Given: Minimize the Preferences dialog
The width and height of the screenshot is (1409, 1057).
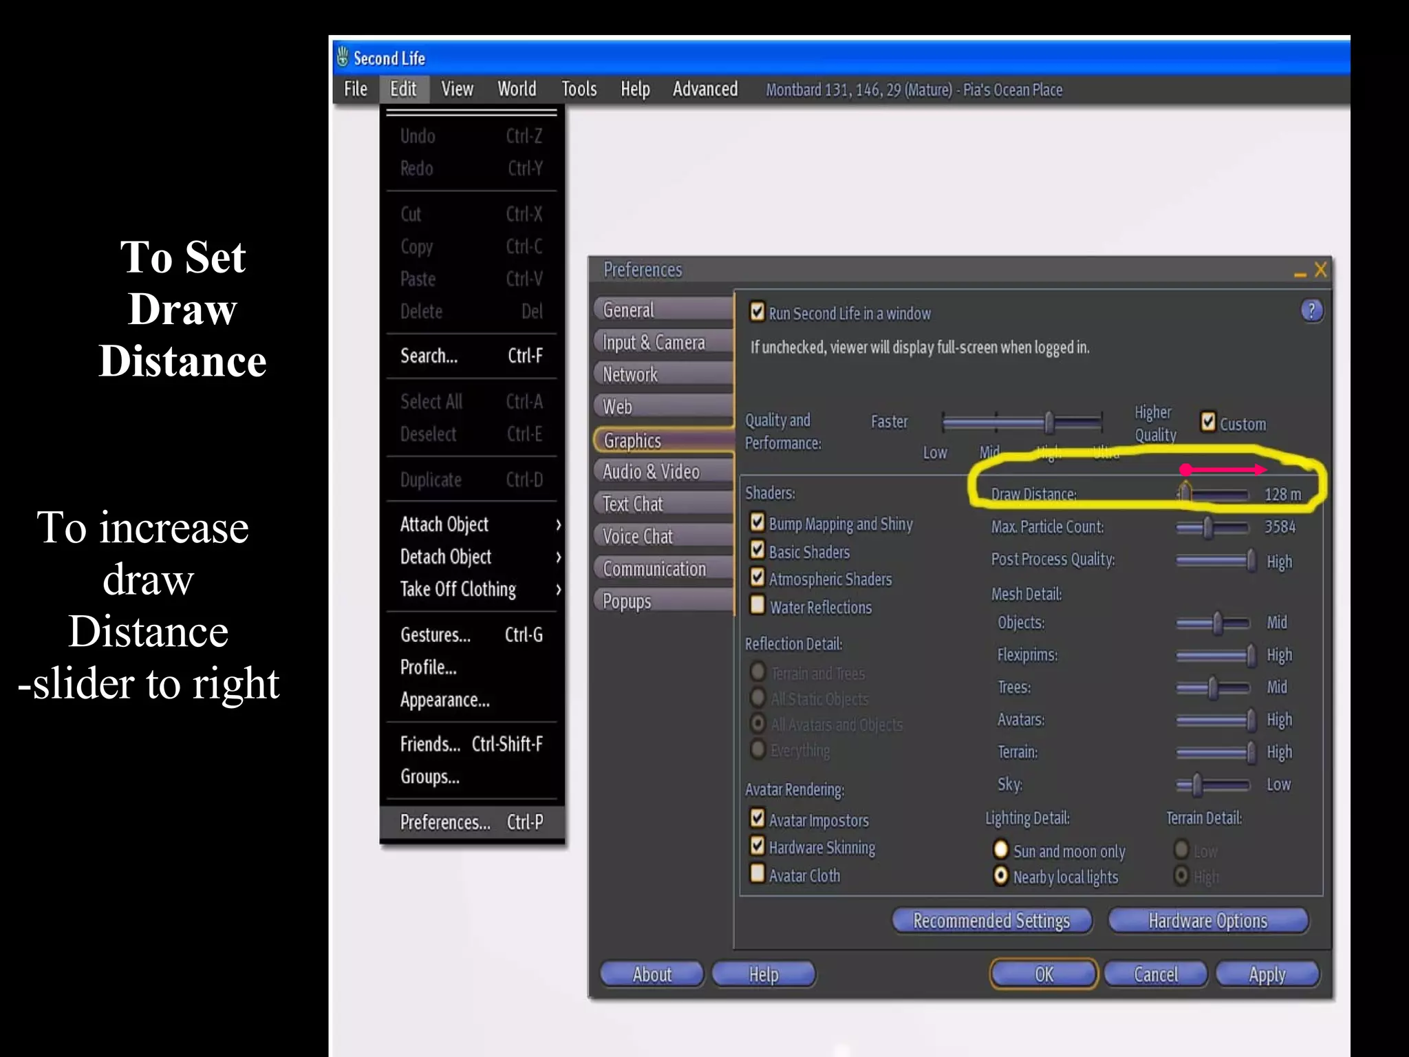Looking at the screenshot, I should (x=1300, y=274).
